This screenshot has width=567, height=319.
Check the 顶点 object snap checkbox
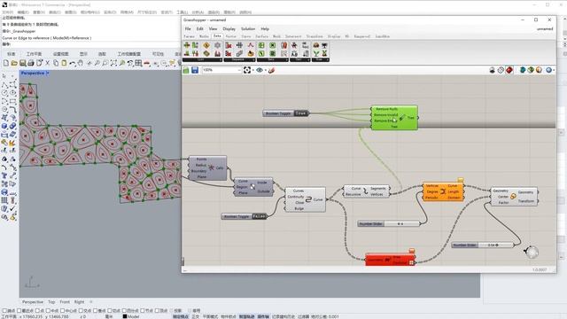[158, 311]
